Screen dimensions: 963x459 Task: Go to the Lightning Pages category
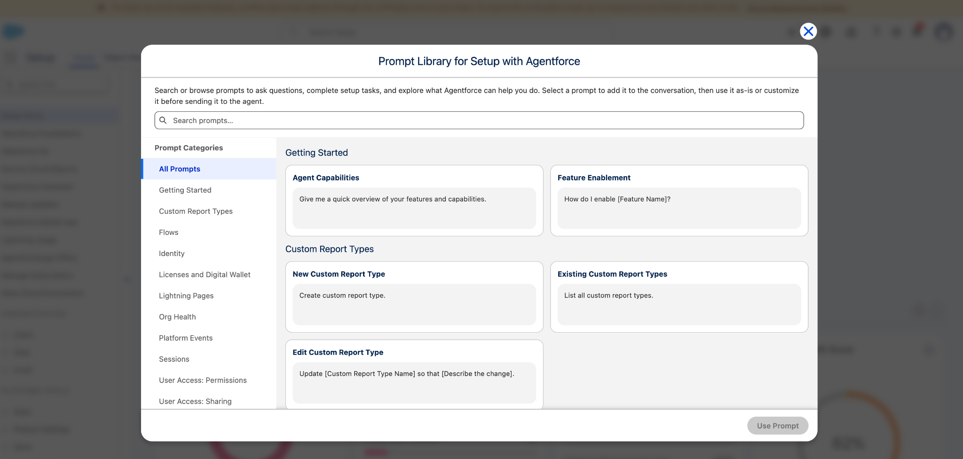click(x=209, y=296)
